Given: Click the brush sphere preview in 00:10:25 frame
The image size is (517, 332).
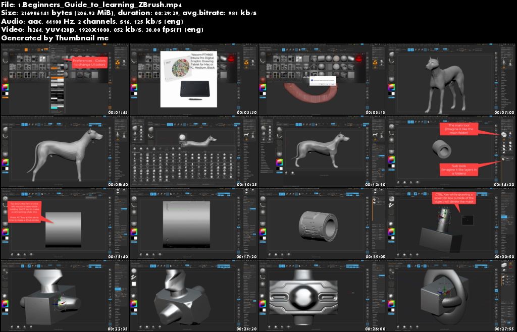Looking at the screenshot, I should pos(182,137).
